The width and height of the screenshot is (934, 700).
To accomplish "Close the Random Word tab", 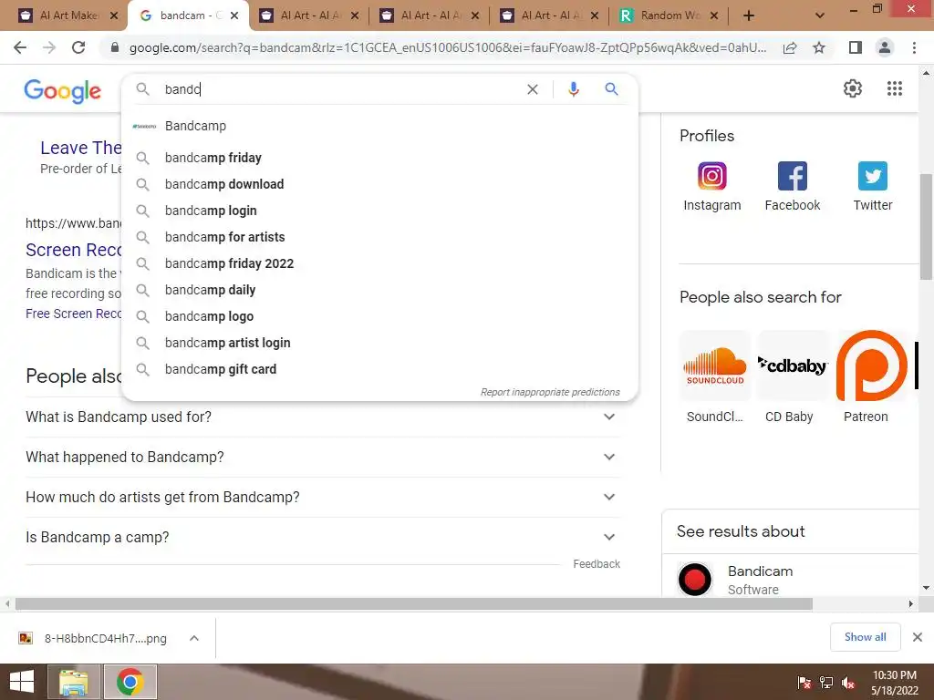I will 714,16.
